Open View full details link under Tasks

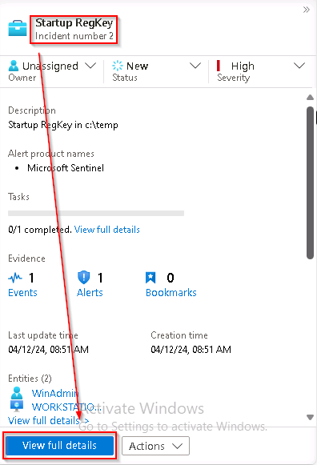point(107,230)
